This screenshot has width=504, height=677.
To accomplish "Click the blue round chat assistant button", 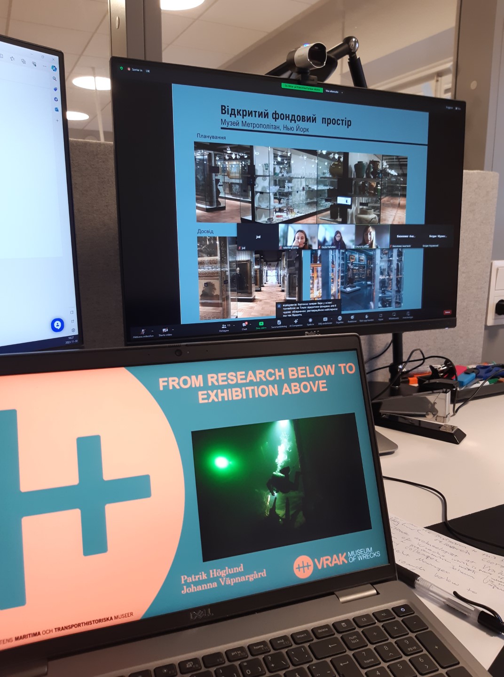I will pos(57,325).
